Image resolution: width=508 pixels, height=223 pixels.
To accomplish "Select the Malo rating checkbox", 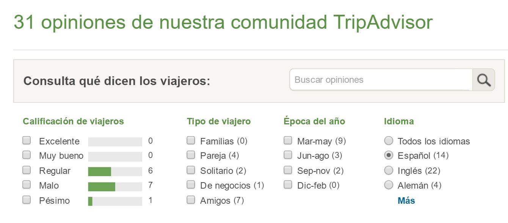I will (x=27, y=185).
